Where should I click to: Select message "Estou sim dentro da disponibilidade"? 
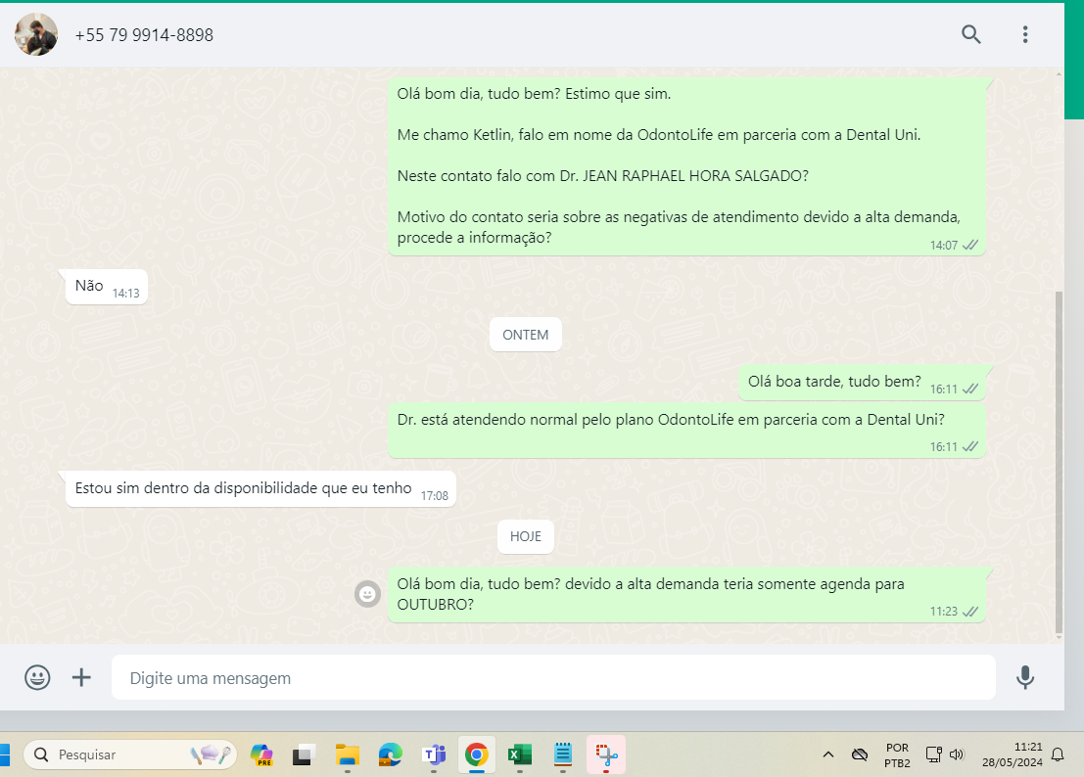click(x=260, y=489)
